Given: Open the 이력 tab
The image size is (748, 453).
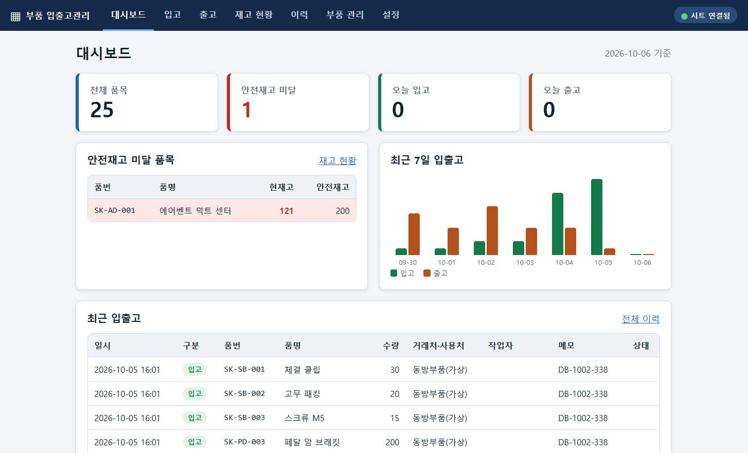Looking at the screenshot, I should [299, 15].
